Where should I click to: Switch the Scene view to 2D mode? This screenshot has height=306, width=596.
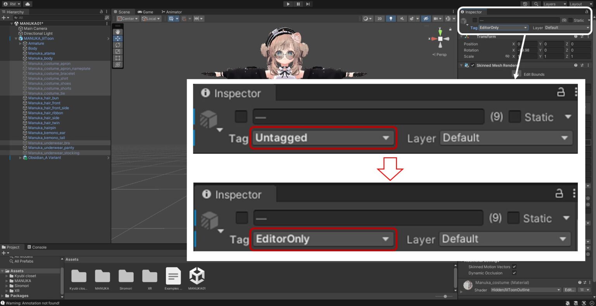tap(379, 18)
